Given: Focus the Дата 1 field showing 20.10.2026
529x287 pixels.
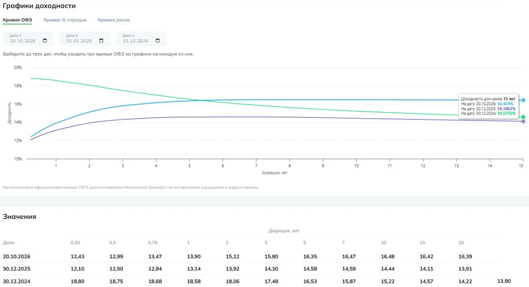Looking at the screenshot, I should (x=29, y=39).
